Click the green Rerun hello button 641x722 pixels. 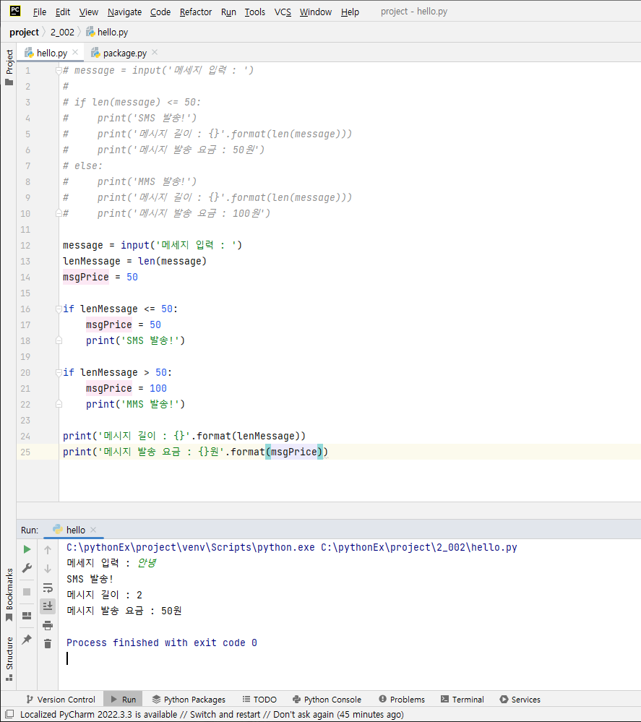pos(27,549)
